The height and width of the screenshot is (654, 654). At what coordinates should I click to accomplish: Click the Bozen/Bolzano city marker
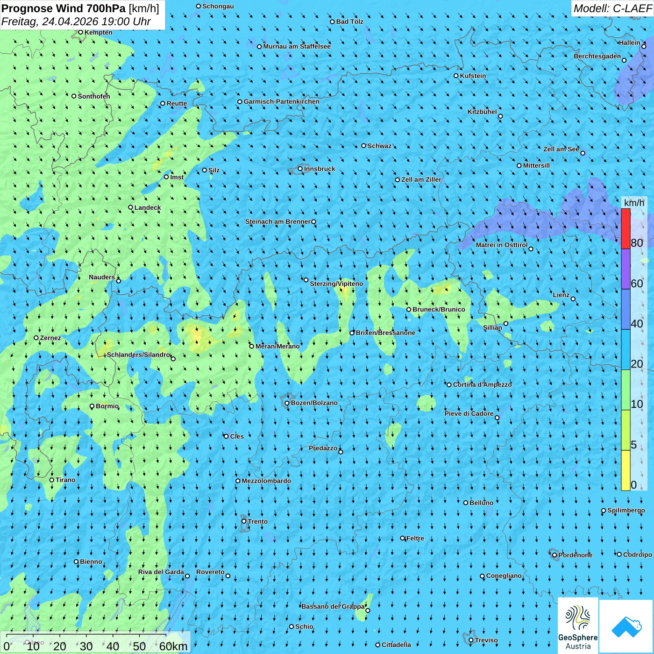click(287, 403)
